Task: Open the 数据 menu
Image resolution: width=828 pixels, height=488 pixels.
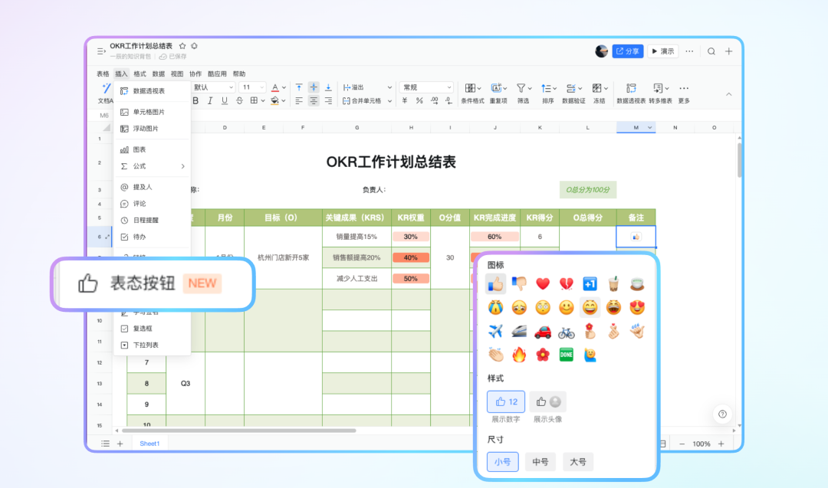Action: pos(159,74)
